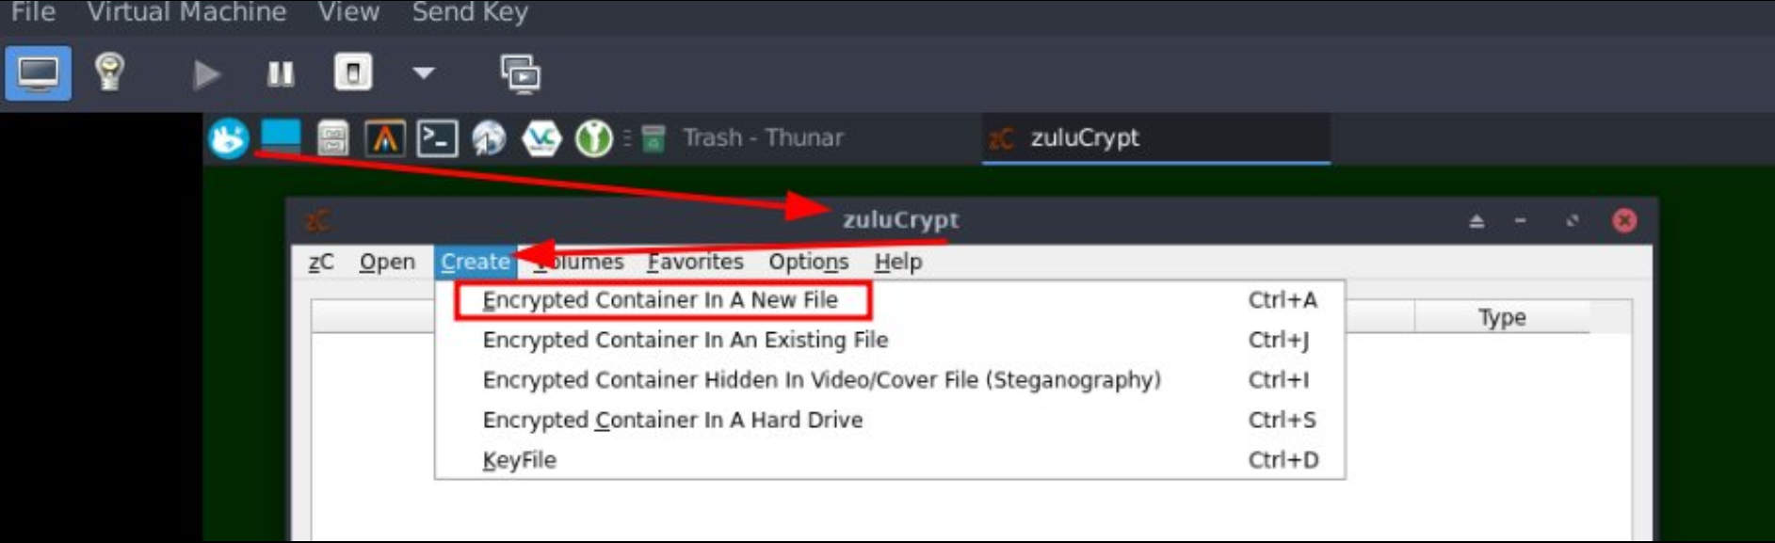
Task: Open the zC menu in zuluCrypt
Action: point(321,262)
